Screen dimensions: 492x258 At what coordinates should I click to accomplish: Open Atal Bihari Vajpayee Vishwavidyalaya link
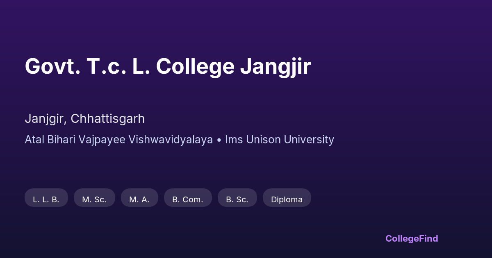click(x=118, y=140)
